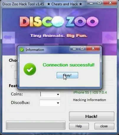Maximize the Disco Zoo Hack Tool window
119x135 pixels.
coord(99,3)
